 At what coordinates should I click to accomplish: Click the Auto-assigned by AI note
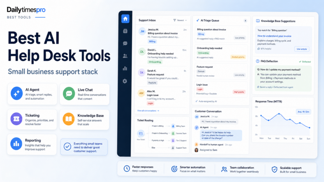click(x=206, y=101)
